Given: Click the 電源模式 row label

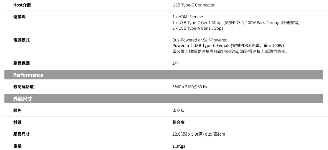Looking at the screenshot, I should 22,40.
